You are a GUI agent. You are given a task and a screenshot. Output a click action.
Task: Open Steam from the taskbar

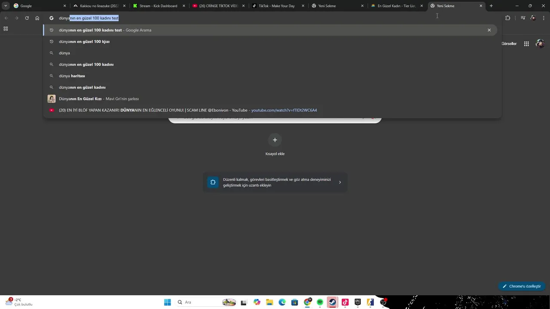(x=332, y=302)
